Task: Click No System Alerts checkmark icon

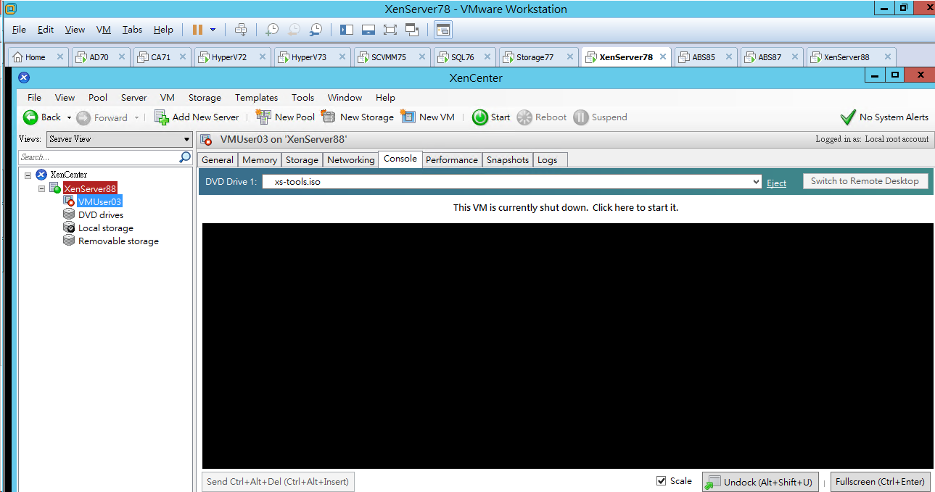Action: coord(847,117)
